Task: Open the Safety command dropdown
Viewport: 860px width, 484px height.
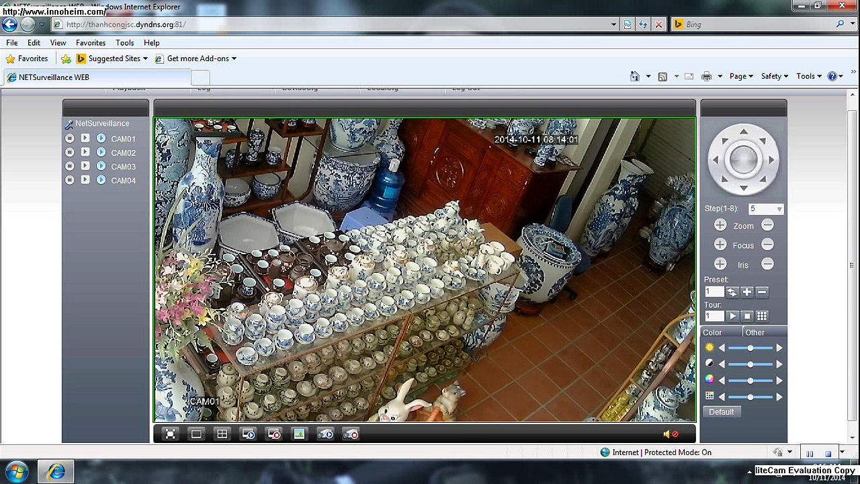Action: pyautogui.click(x=775, y=77)
